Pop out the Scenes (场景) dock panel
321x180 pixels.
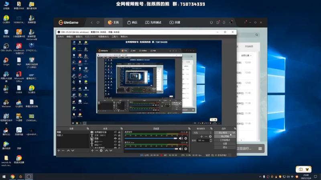(x=88, y=128)
